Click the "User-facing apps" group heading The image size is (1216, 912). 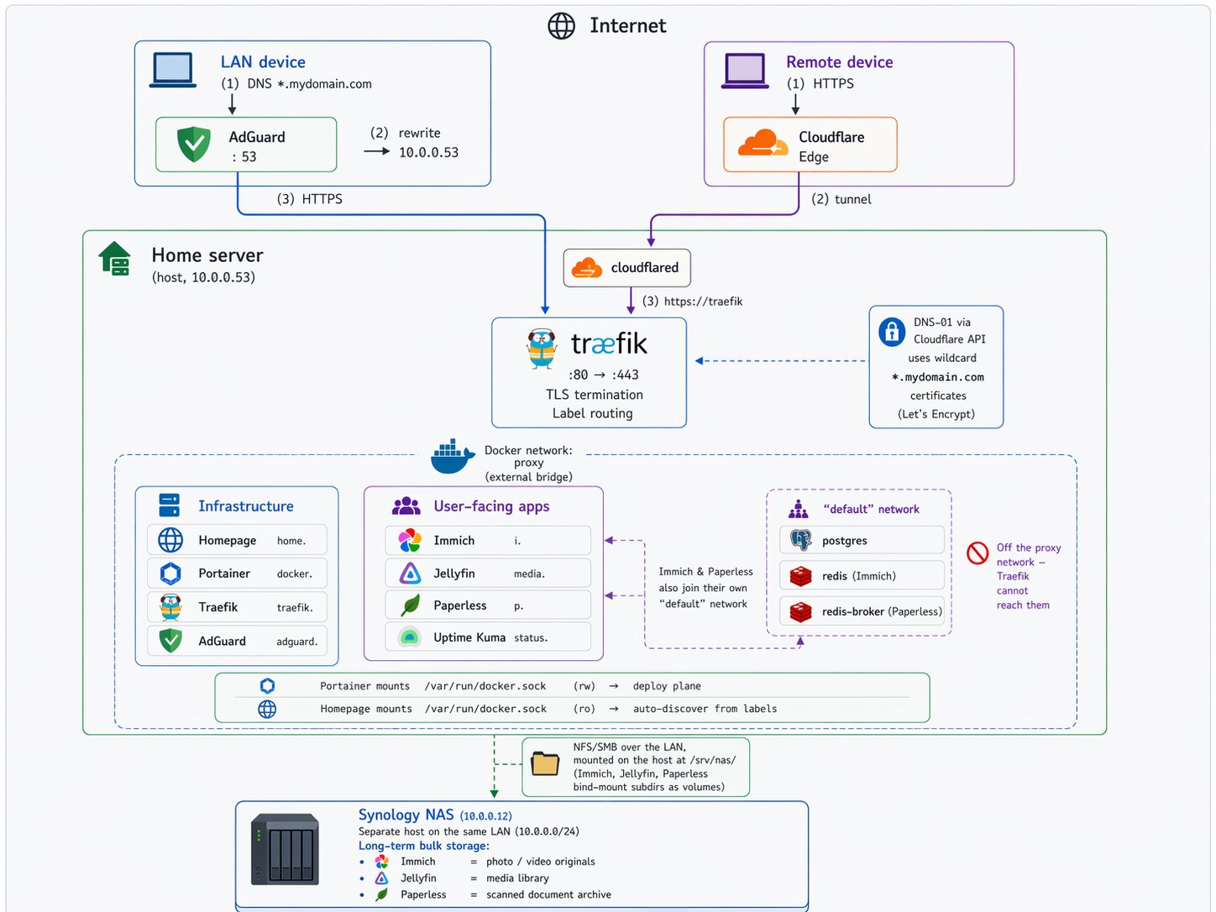click(x=491, y=506)
